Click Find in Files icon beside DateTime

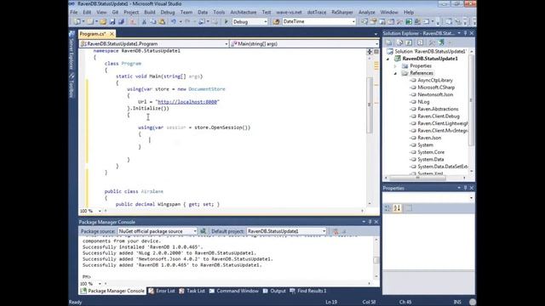click(276, 22)
